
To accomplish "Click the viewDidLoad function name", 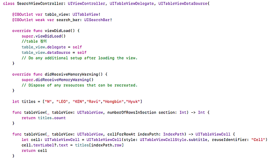I will point(57,31).
